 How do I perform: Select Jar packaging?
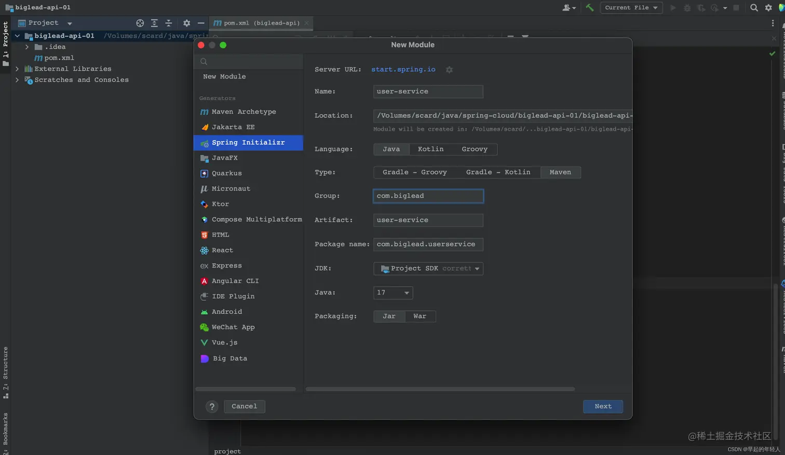click(x=389, y=316)
